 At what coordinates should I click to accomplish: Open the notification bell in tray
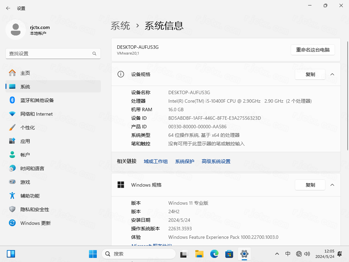tap(340, 254)
